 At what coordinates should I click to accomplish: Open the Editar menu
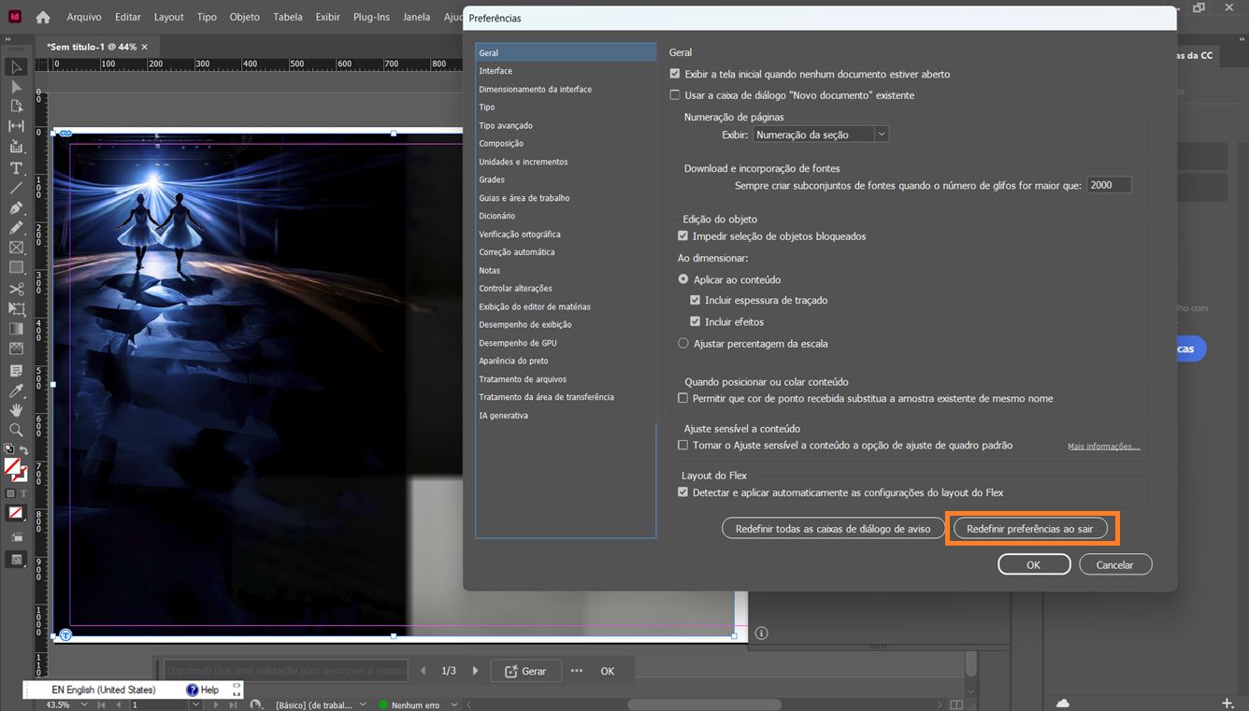coord(128,17)
